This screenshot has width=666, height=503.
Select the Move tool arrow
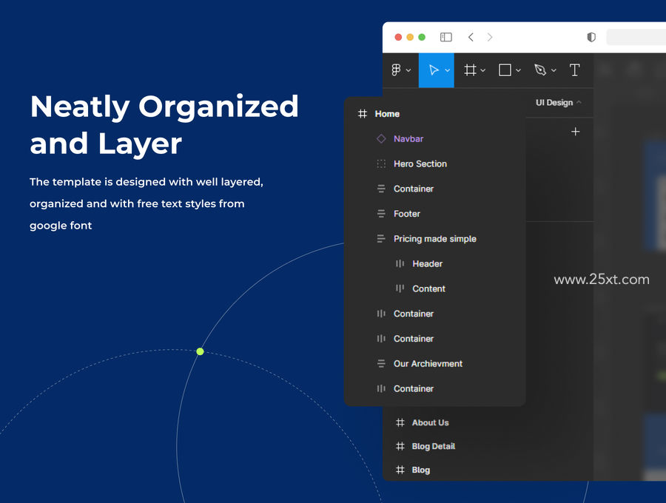433,70
